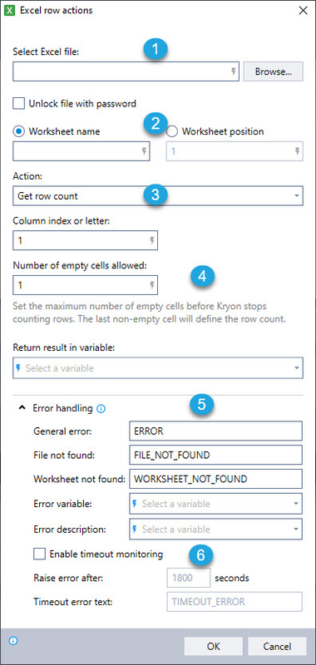This screenshot has height=665, width=316.
Task: Confirm the dialog with OK
Action: [214, 647]
